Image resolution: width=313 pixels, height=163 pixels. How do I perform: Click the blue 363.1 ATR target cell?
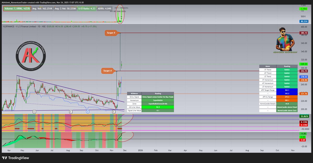pos(287,90)
